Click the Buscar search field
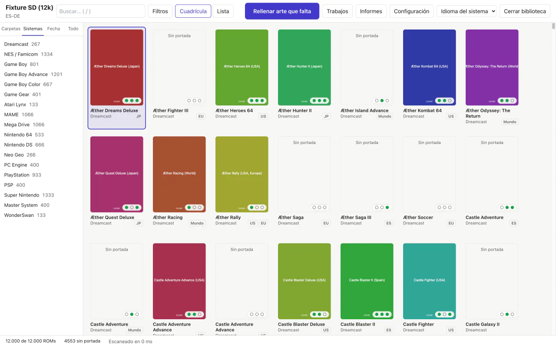 click(101, 11)
